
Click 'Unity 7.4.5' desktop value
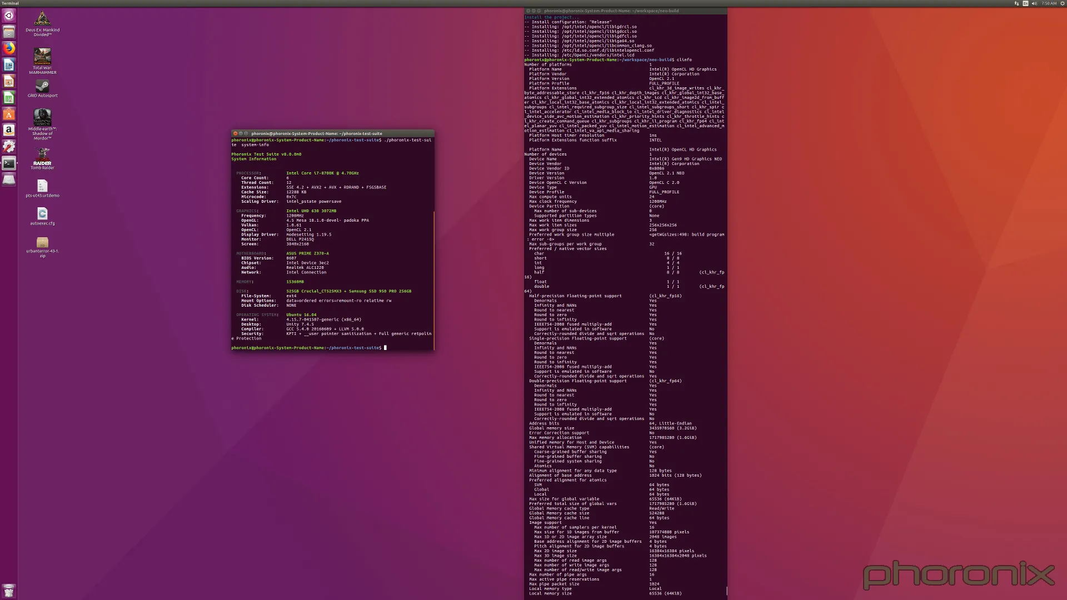tap(300, 324)
